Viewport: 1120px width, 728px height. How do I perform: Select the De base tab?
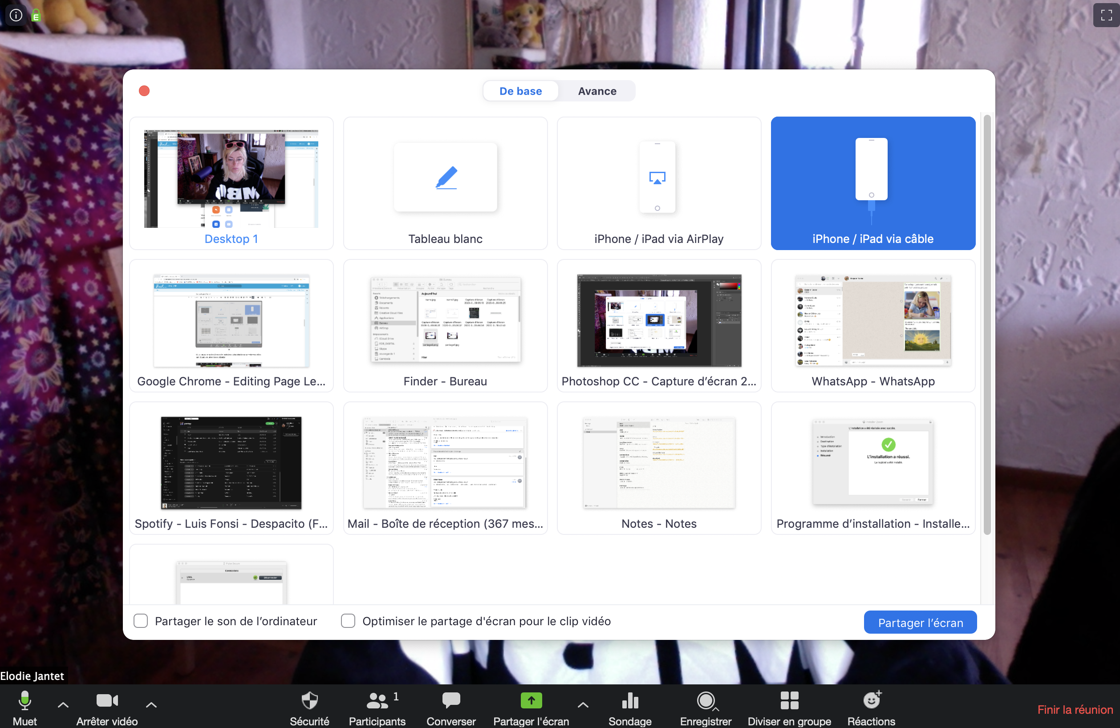click(520, 91)
